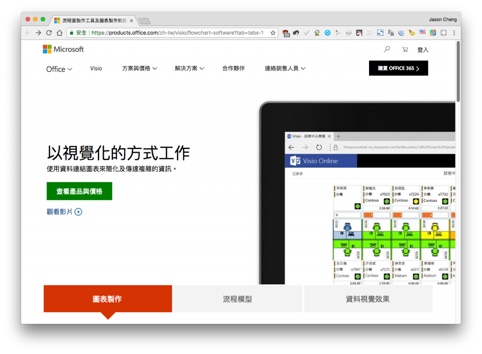Image resolution: width=482 pixels, height=354 pixels.
Task: Click the gray checkmark extension icon
Action: [306, 33]
